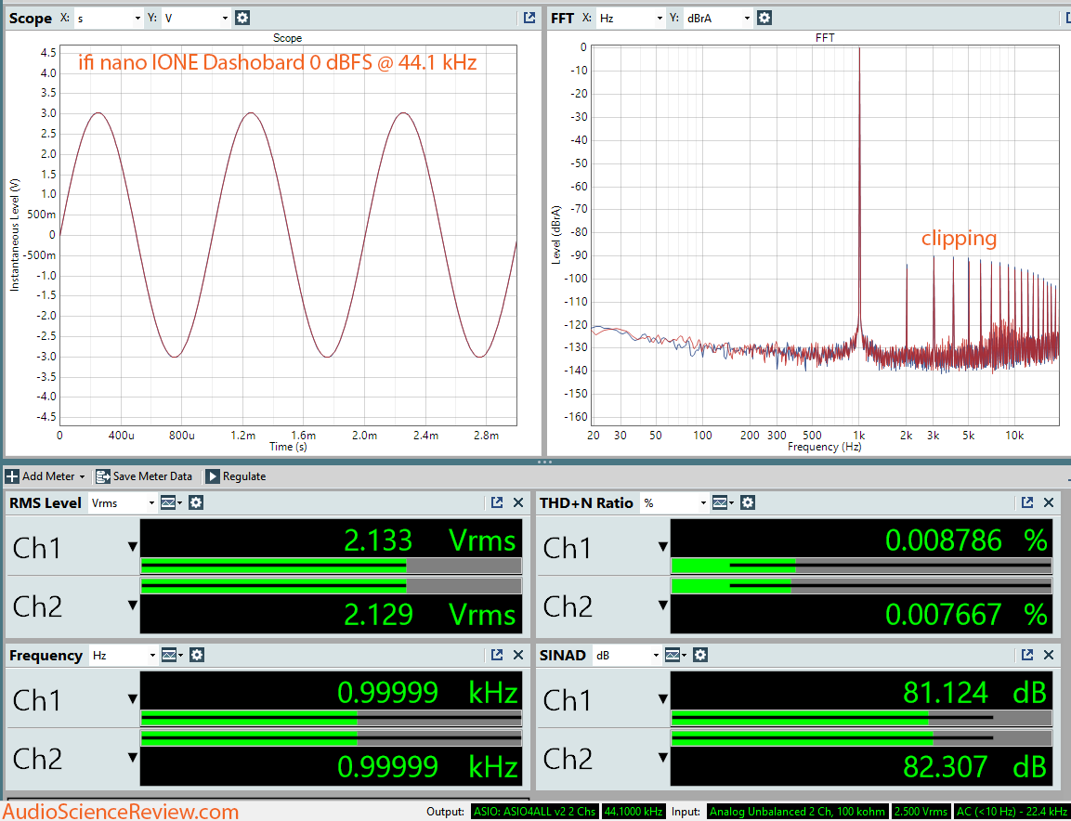Open Frequency meter settings gear
Image resolution: width=1071 pixels, height=821 pixels.
pyautogui.click(x=197, y=655)
